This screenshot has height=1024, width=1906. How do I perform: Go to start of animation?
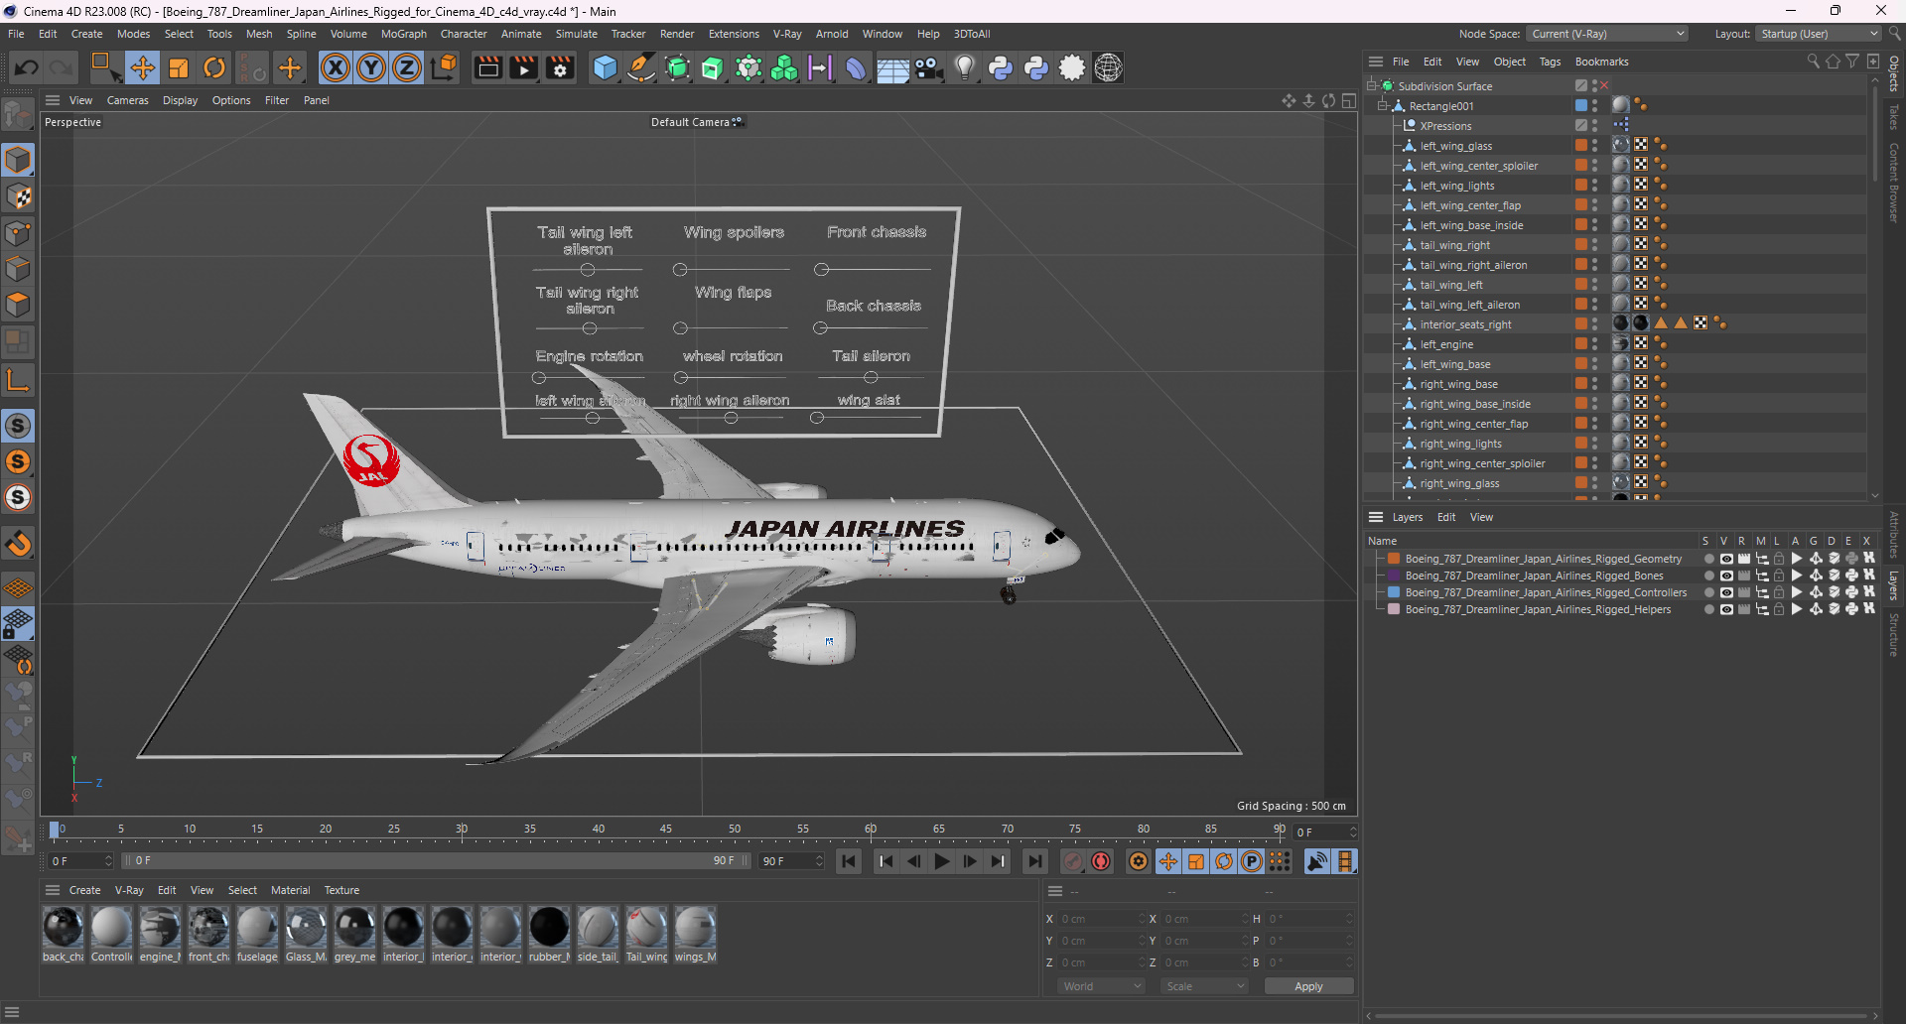tap(849, 861)
